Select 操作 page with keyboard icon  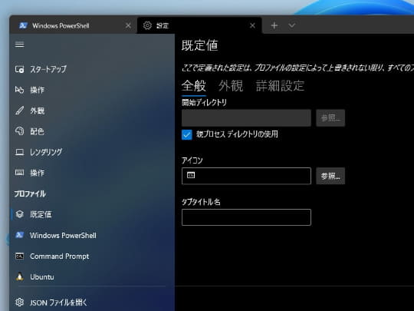click(92, 173)
